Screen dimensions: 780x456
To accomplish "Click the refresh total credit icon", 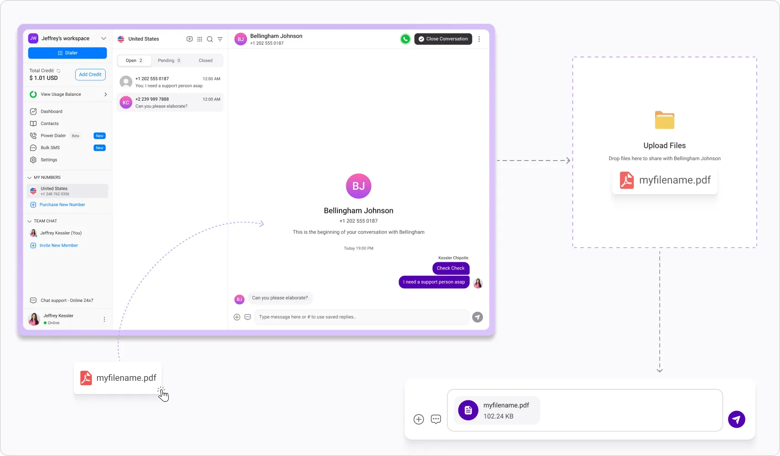I will click(58, 71).
